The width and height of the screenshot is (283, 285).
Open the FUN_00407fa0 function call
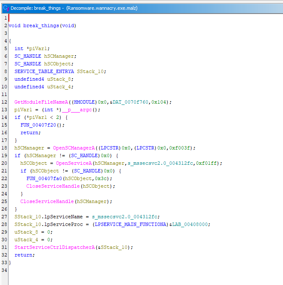(44, 178)
